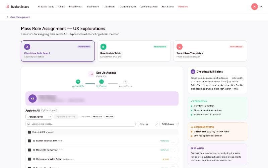The width and height of the screenshot is (268, 168).
Task: Open Partners nav item
Action: [183, 6]
